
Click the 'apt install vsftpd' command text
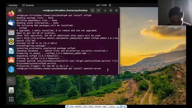pyautogui.click(x=80, y=15)
